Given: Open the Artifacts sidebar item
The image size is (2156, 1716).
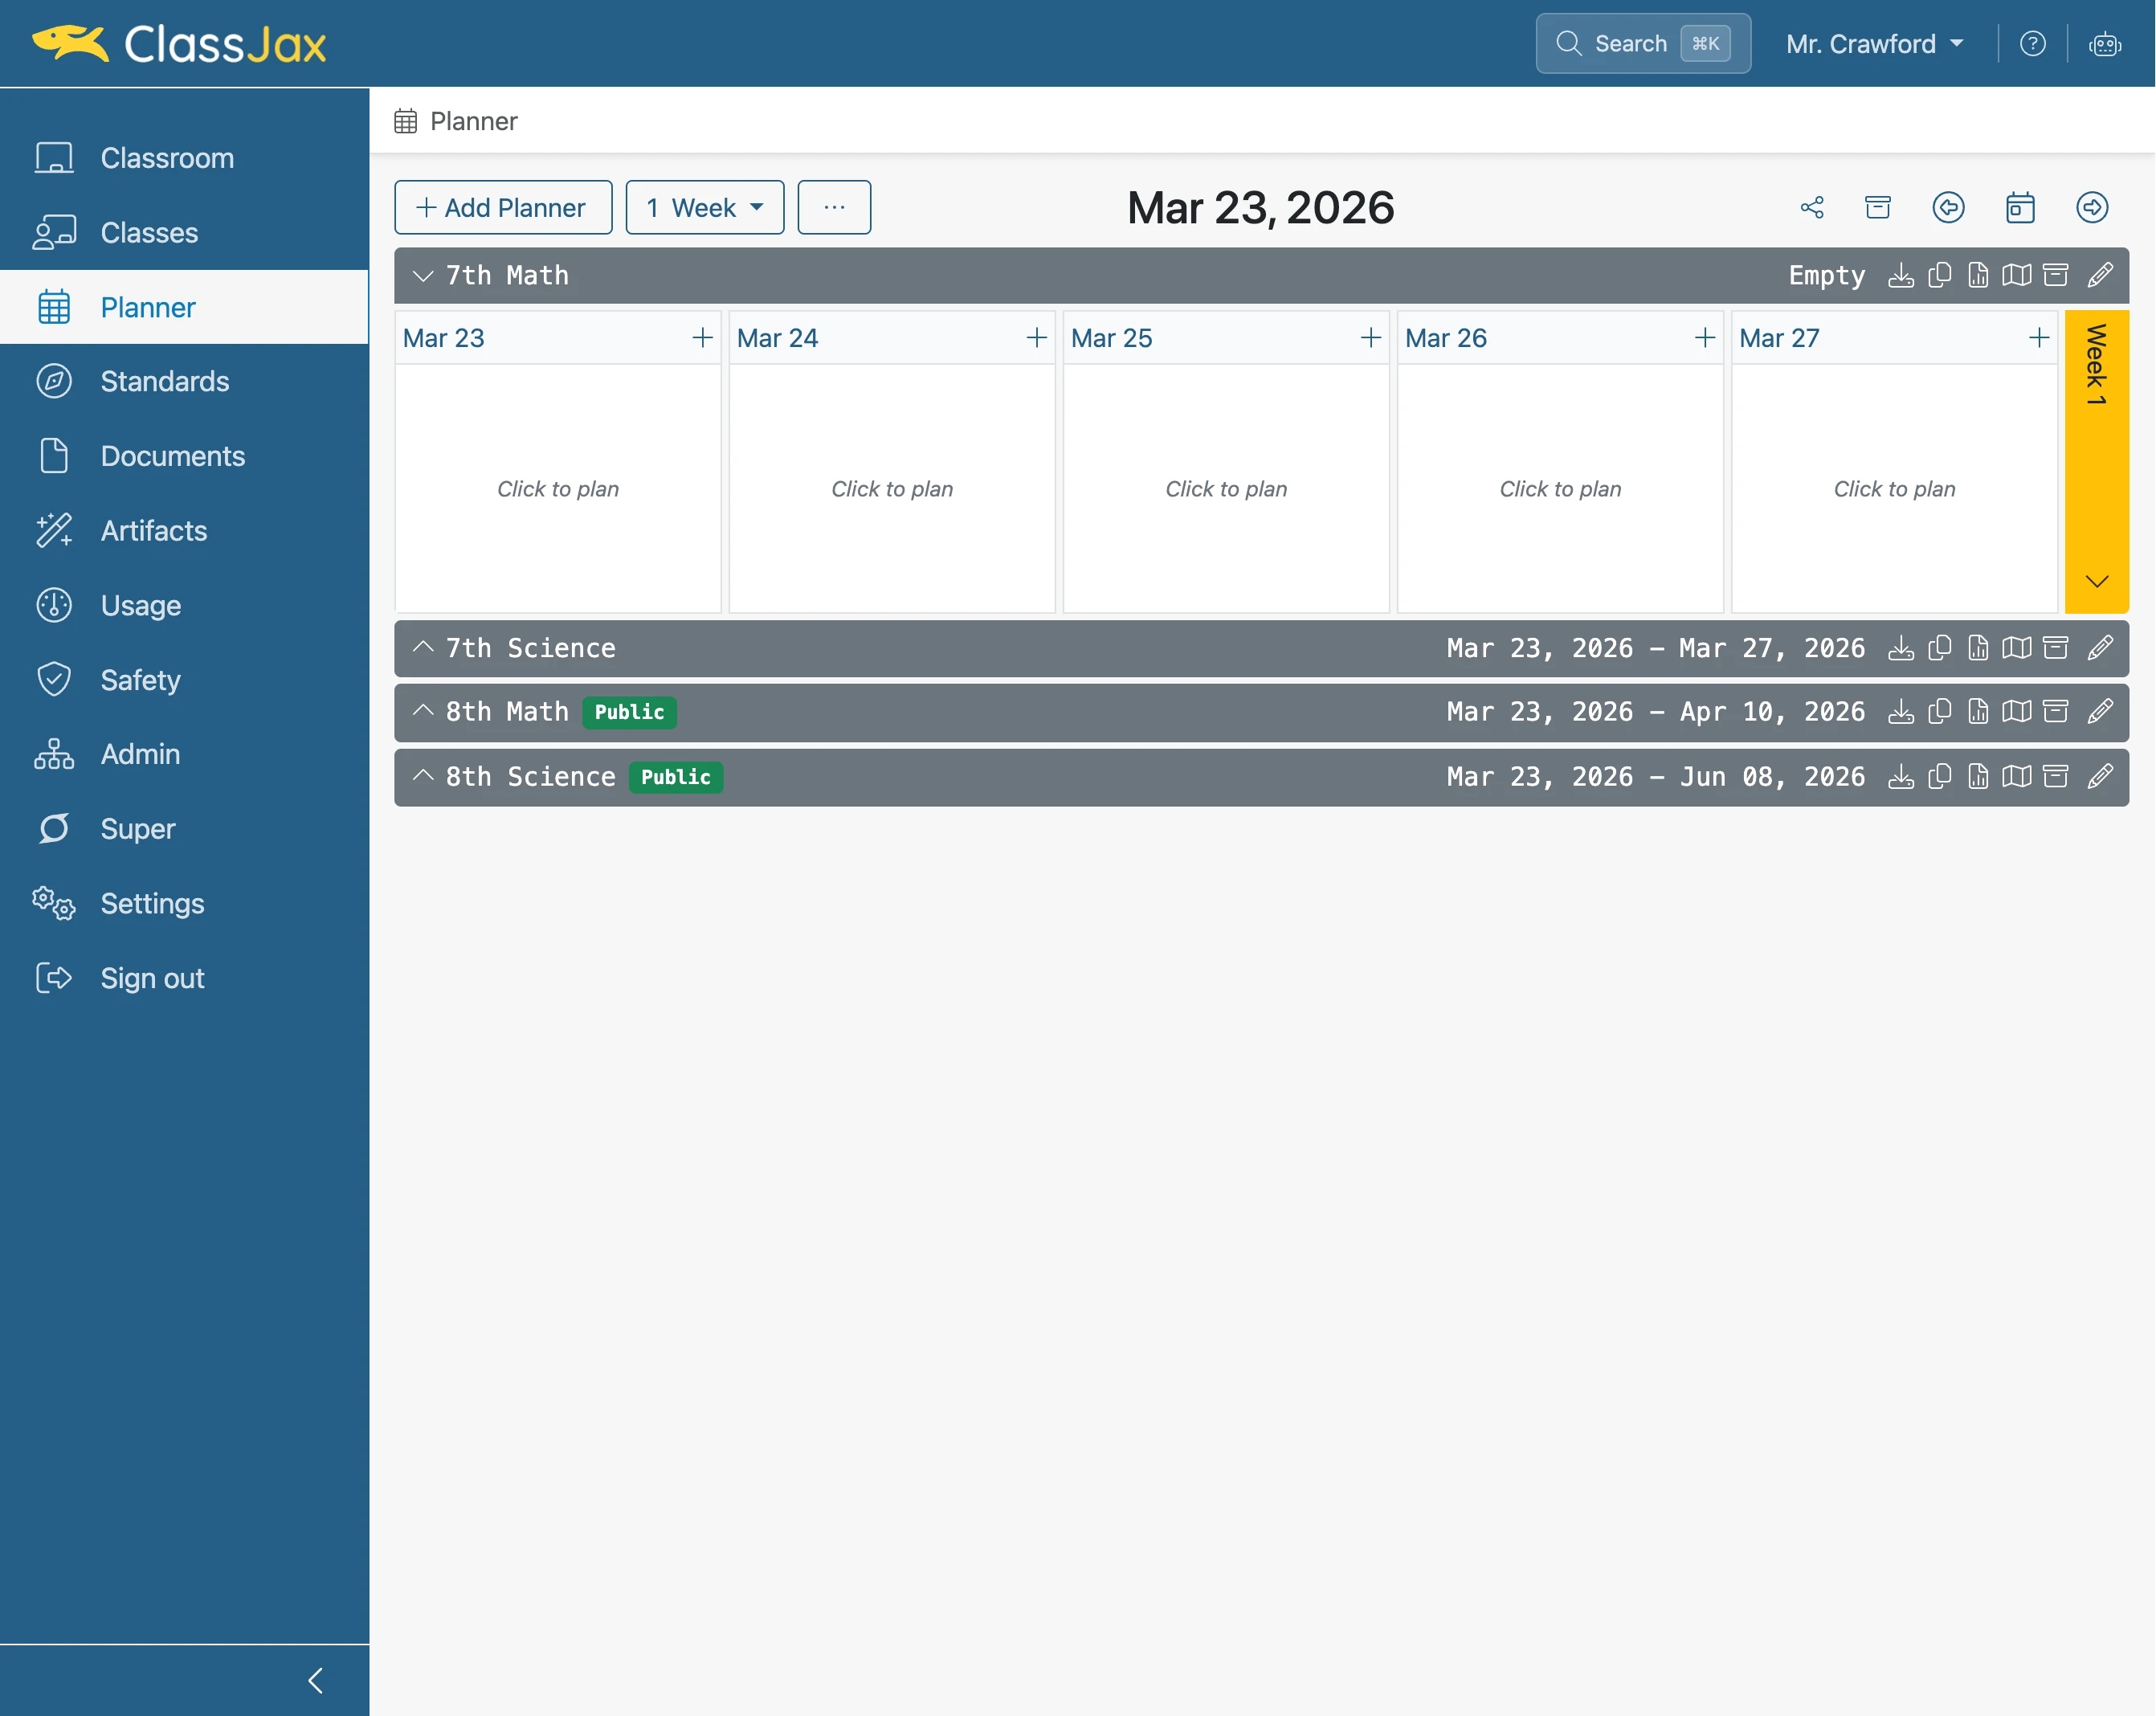Looking at the screenshot, I should 184,530.
